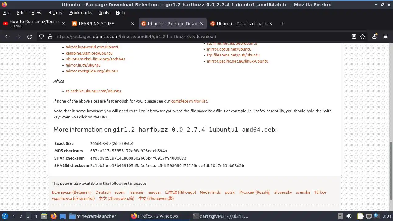
Task: Switch to workspace 1
Action: [14, 216]
